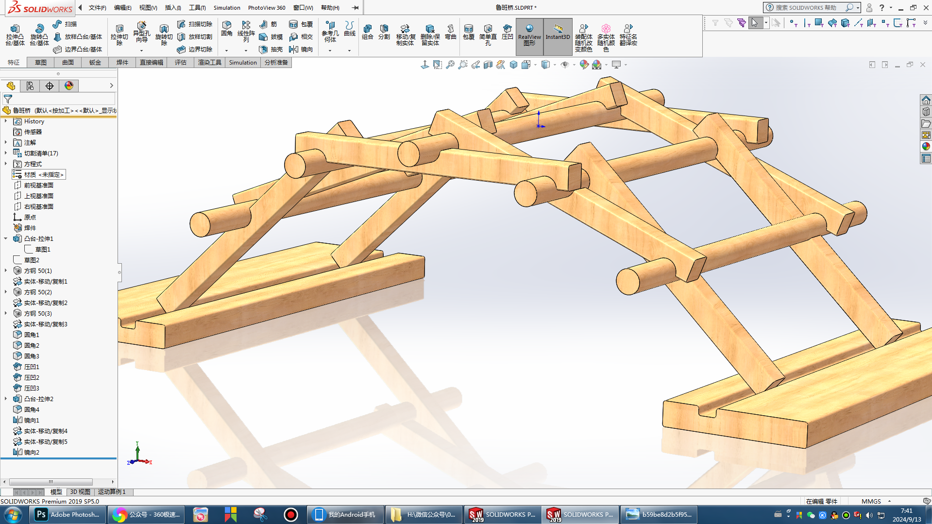Click the 压凹 indent tool in ribbon
This screenshot has width=932, height=524.
click(508, 32)
